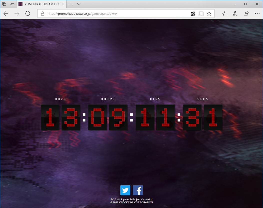Add page to favorites star
The width and height of the screenshot is (263, 208).
[209, 13]
